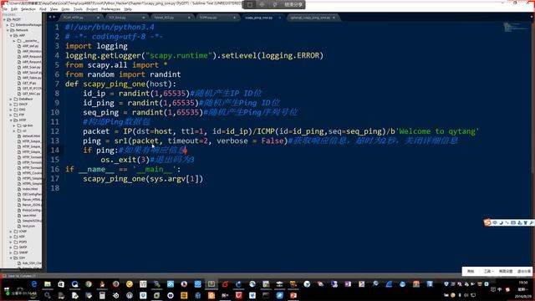Expand the SNMP folder

tap(11, 253)
